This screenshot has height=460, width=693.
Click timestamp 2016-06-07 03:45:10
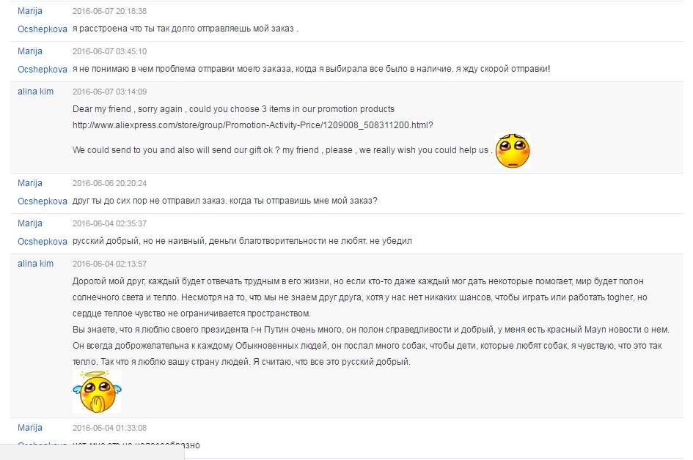(109, 51)
